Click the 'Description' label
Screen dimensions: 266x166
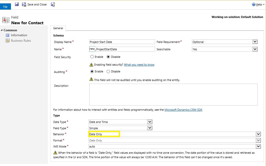click(61, 86)
